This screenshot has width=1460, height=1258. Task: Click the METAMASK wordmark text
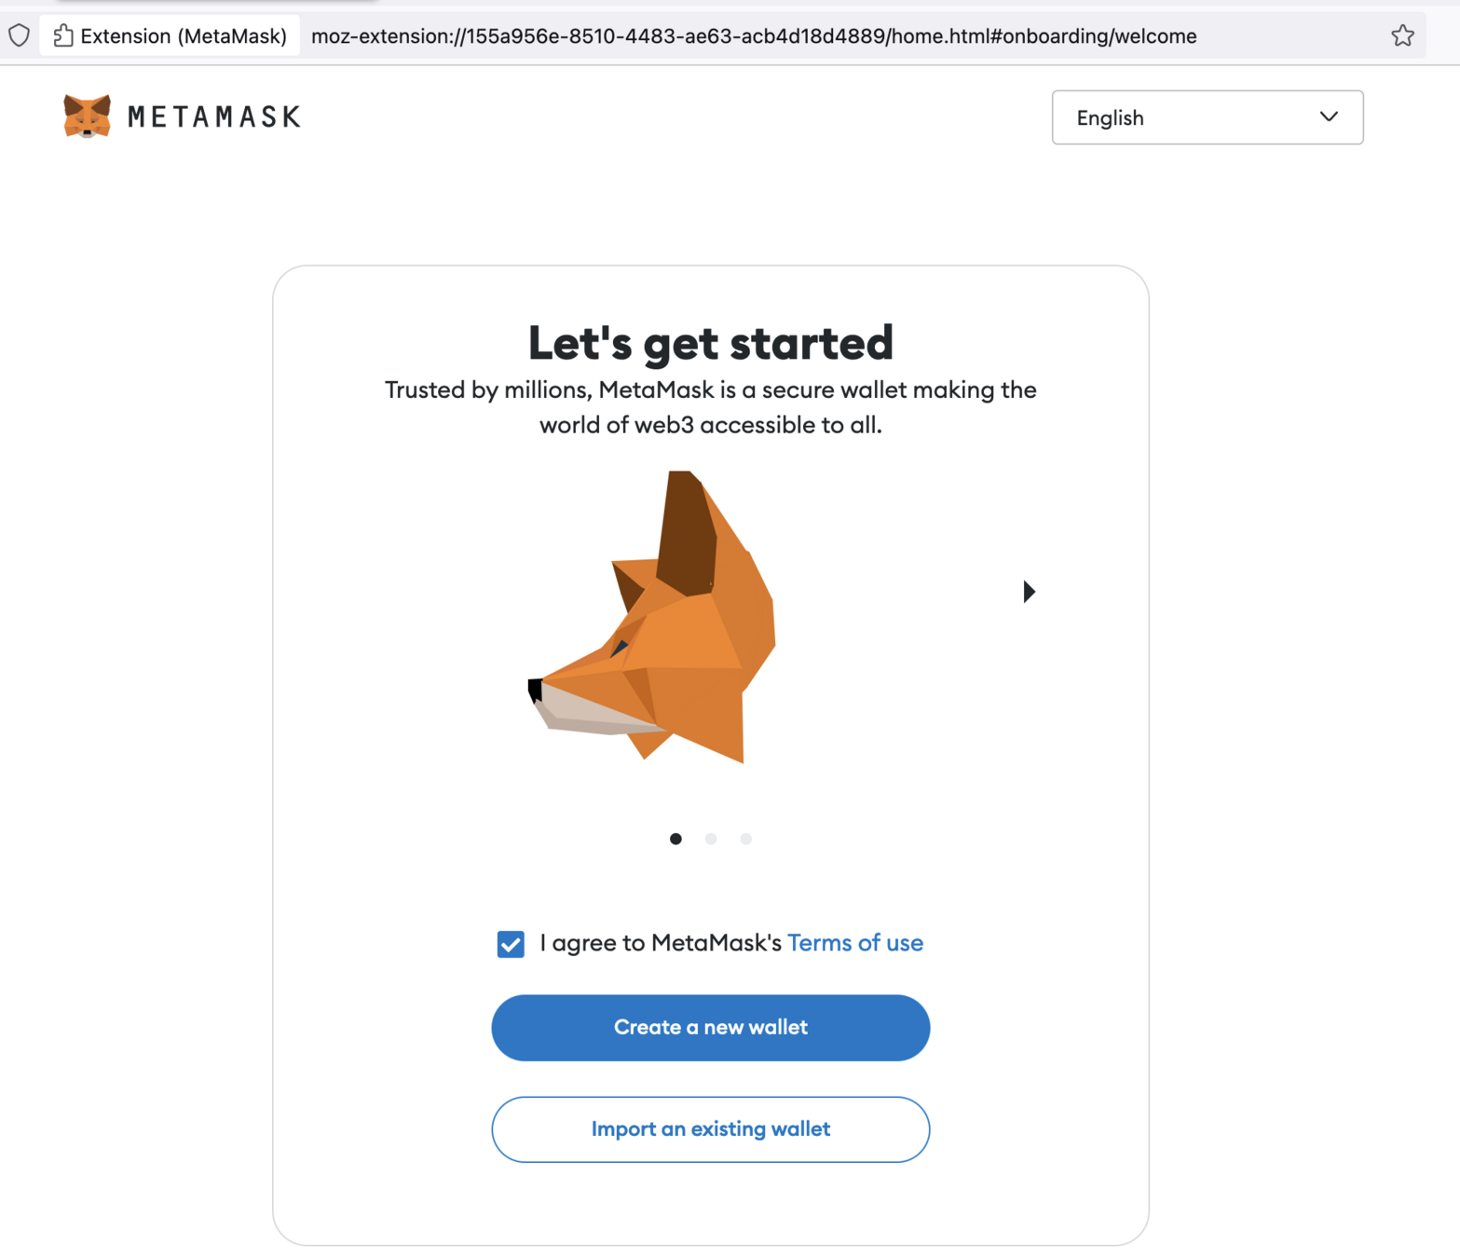[214, 116]
